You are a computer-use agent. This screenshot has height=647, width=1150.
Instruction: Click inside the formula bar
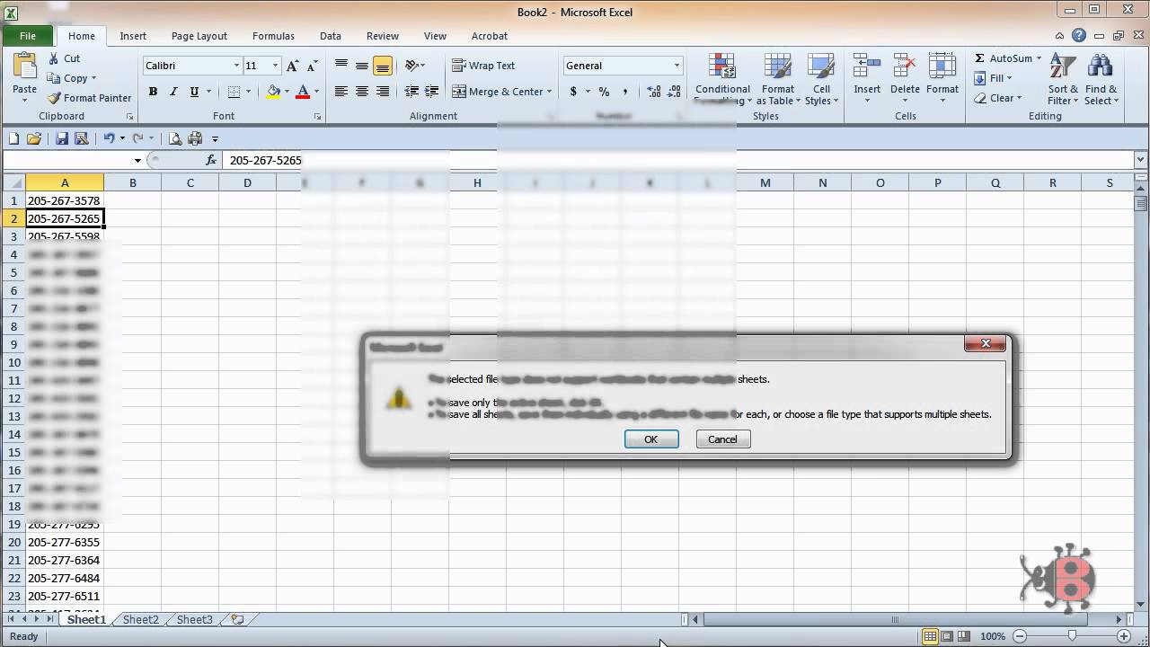point(678,161)
